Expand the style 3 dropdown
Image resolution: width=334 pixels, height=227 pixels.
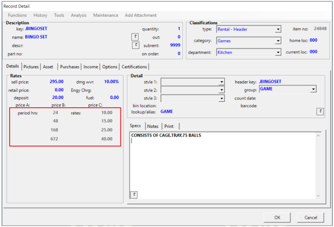222,98
